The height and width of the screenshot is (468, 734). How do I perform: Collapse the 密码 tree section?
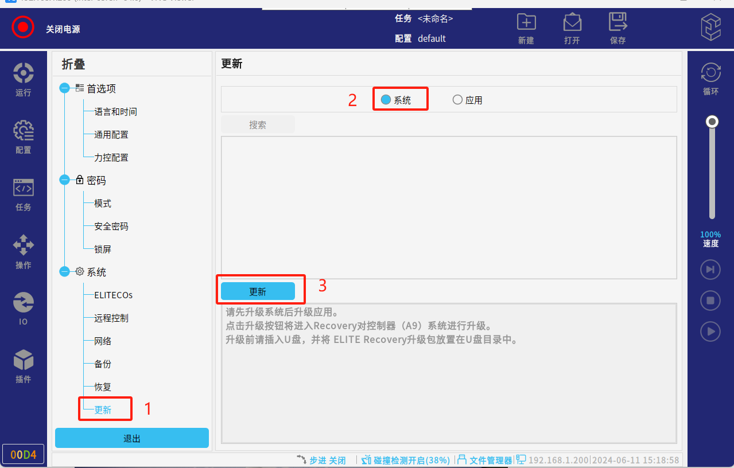click(x=64, y=180)
